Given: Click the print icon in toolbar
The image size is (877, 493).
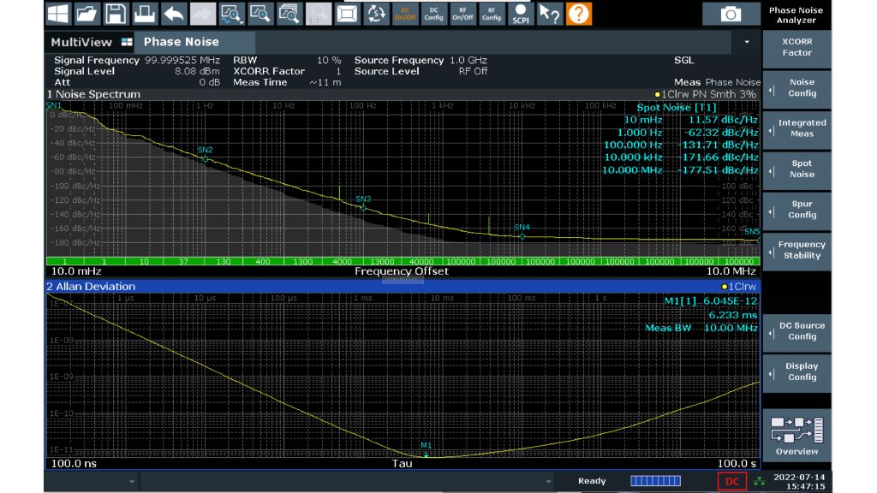Looking at the screenshot, I should (145, 14).
